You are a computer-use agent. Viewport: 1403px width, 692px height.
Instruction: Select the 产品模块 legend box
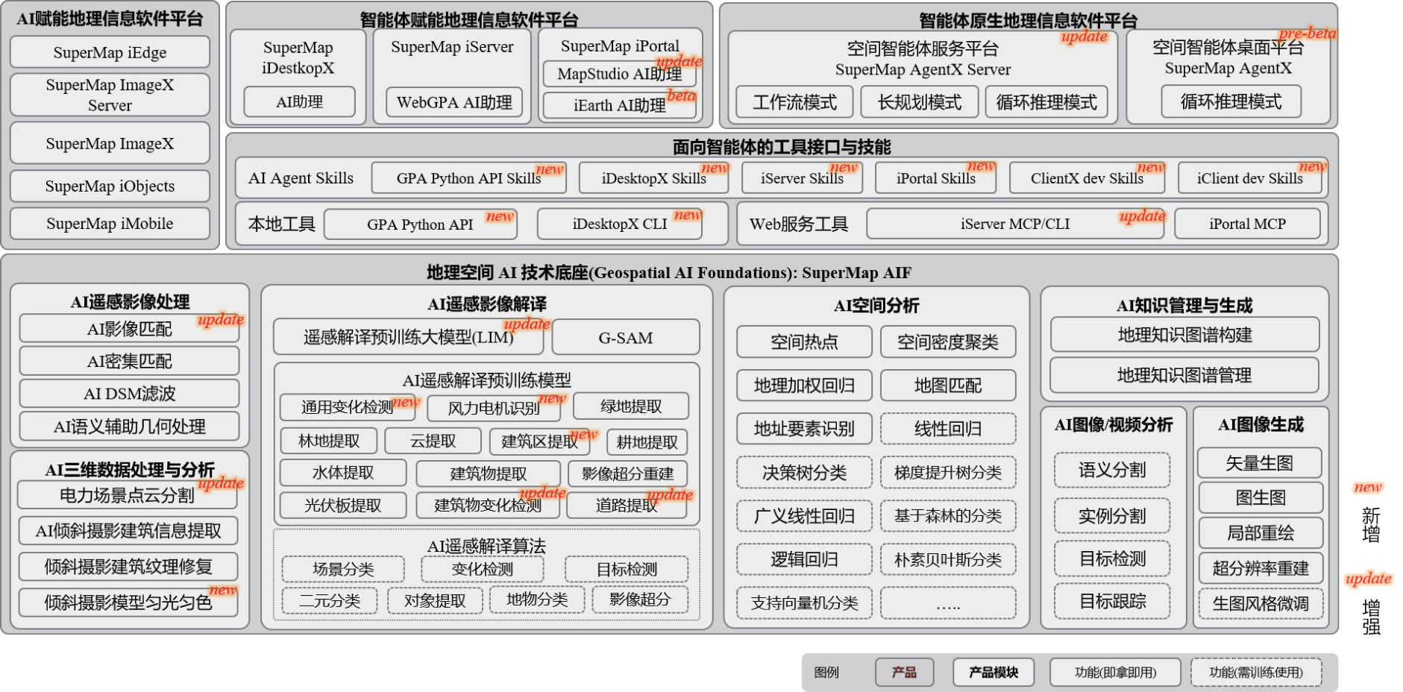[994, 672]
